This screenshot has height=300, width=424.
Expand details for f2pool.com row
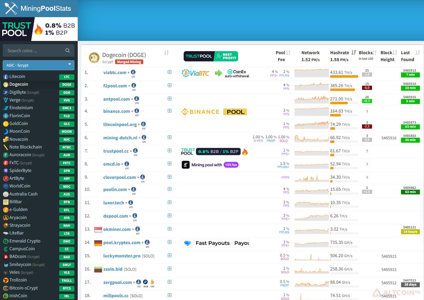pos(170,85)
